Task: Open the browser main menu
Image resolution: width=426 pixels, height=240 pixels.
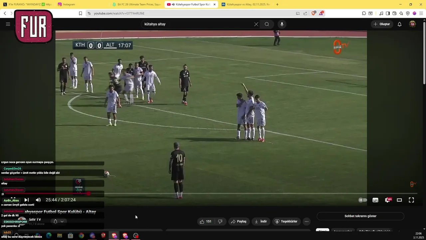Action: [421, 13]
